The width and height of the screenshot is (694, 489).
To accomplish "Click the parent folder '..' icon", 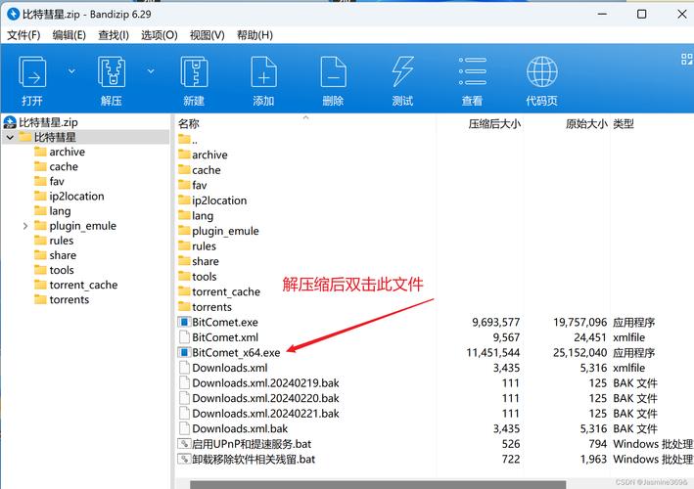I will tap(184, 140).
